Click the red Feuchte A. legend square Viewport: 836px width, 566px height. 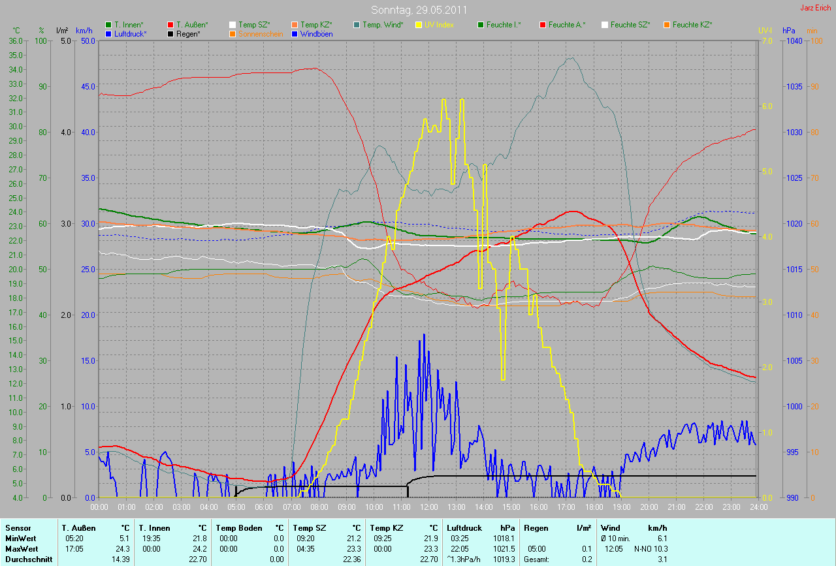(543, 25)
